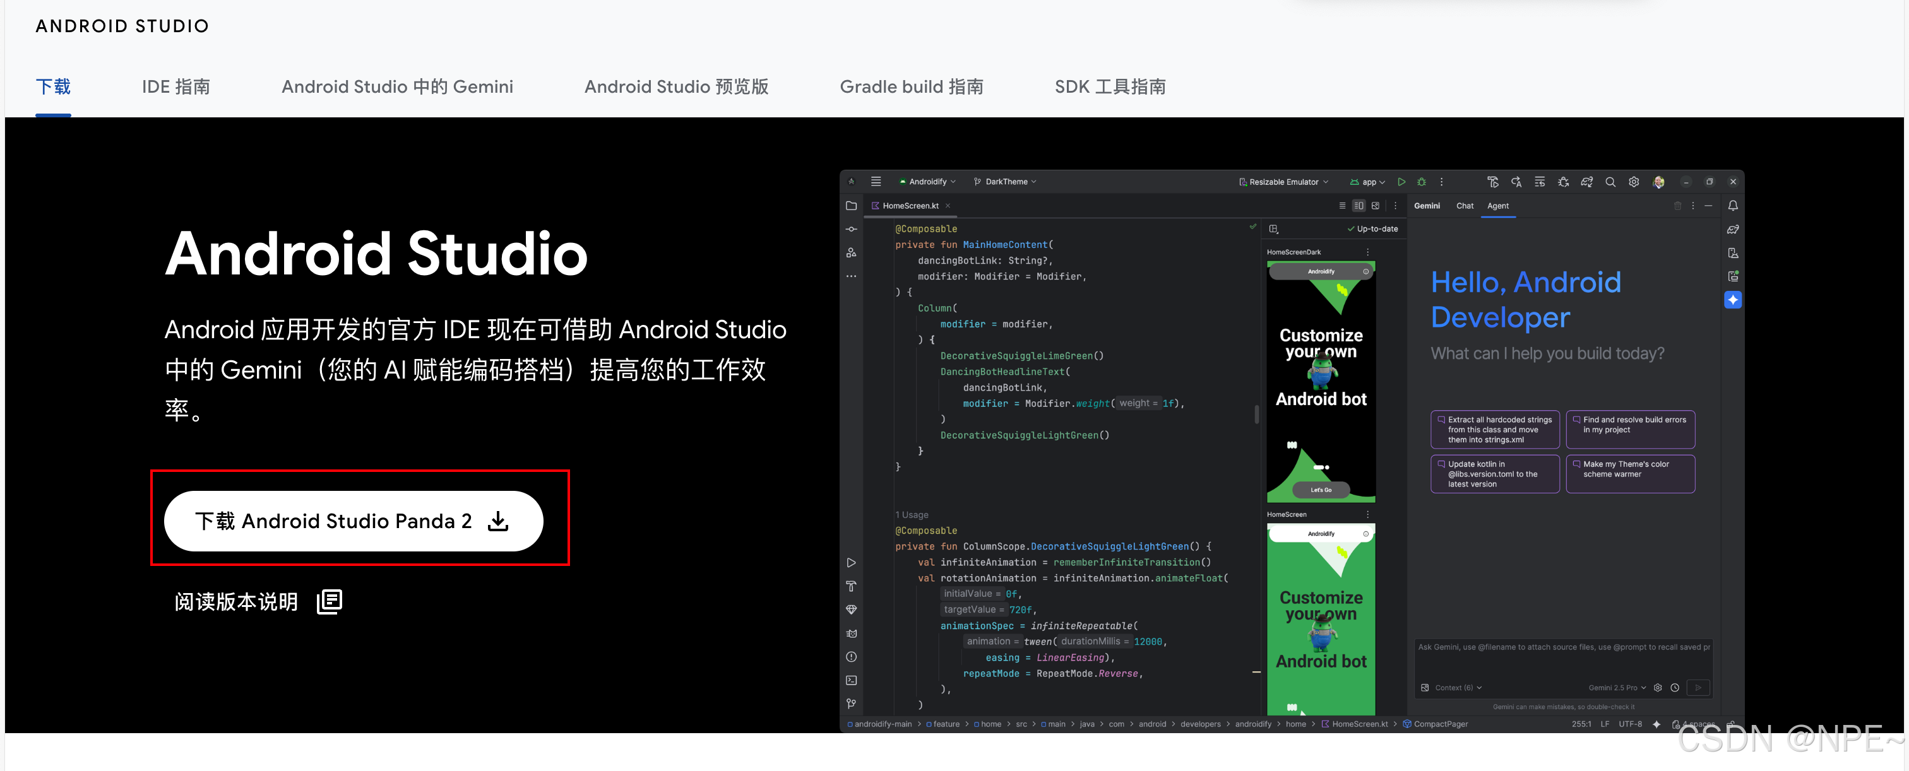This screenshot has height=771, width=1909.
Task: Expand the Resizable Emulator device dropdown
Action: 1284,182
